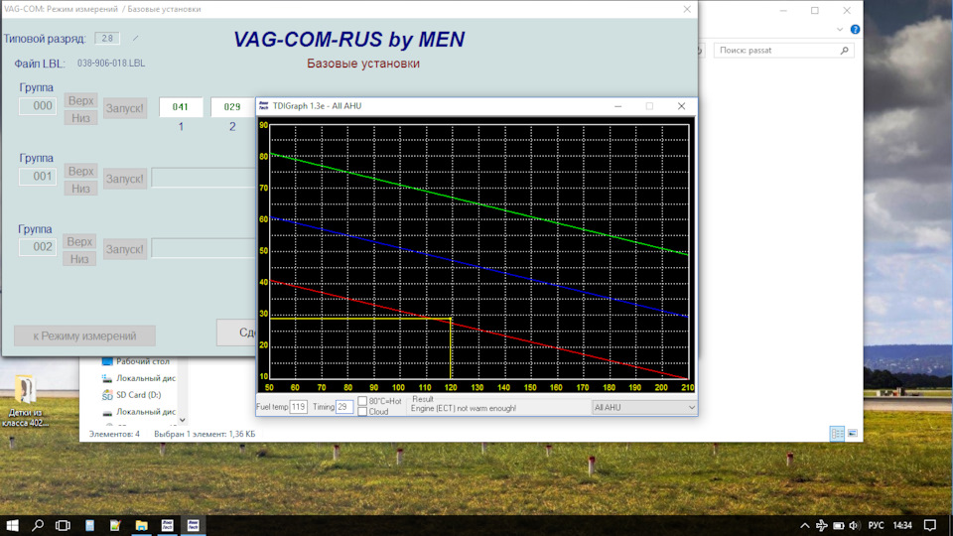Open airplane mode tray icon
The image size is (953, 536).
point(822,526)
